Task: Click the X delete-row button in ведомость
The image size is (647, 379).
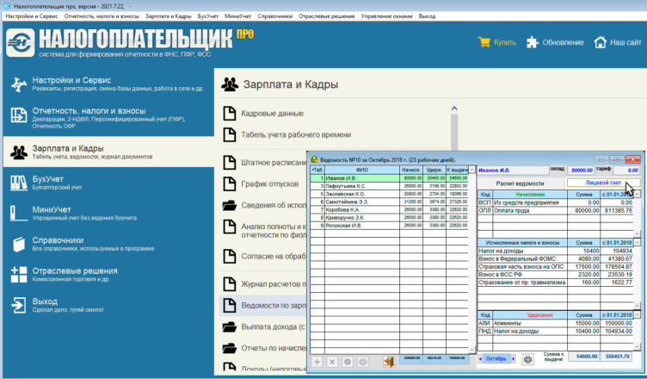Action: (x=332, y=362)
